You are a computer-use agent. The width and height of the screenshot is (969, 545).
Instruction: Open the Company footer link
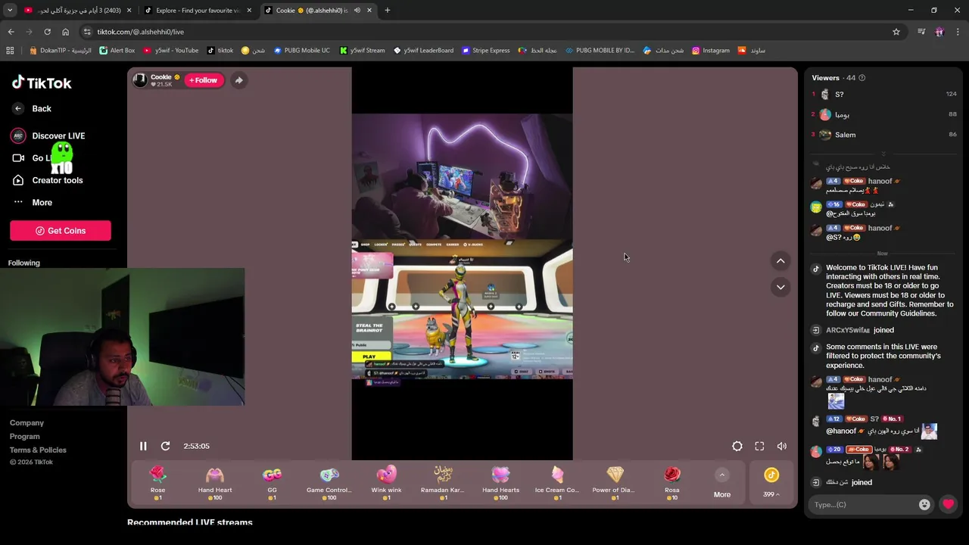(x=26, y=423)
